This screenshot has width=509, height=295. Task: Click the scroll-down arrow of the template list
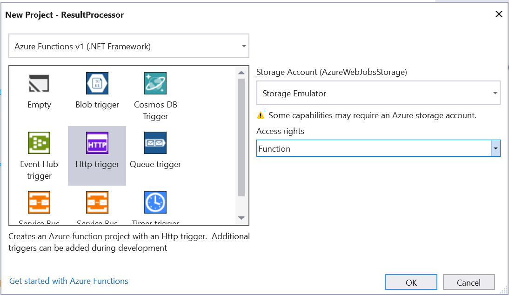[x=241, y=217]
